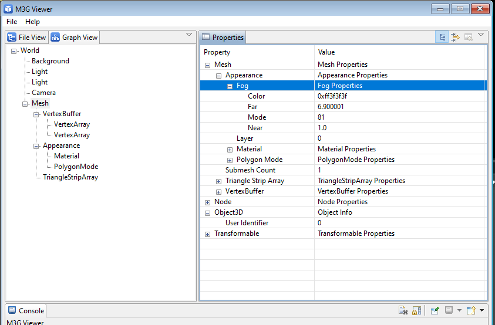Toggle Show Advanced Properties icon
Screen dimensions: 495x325
455,37
